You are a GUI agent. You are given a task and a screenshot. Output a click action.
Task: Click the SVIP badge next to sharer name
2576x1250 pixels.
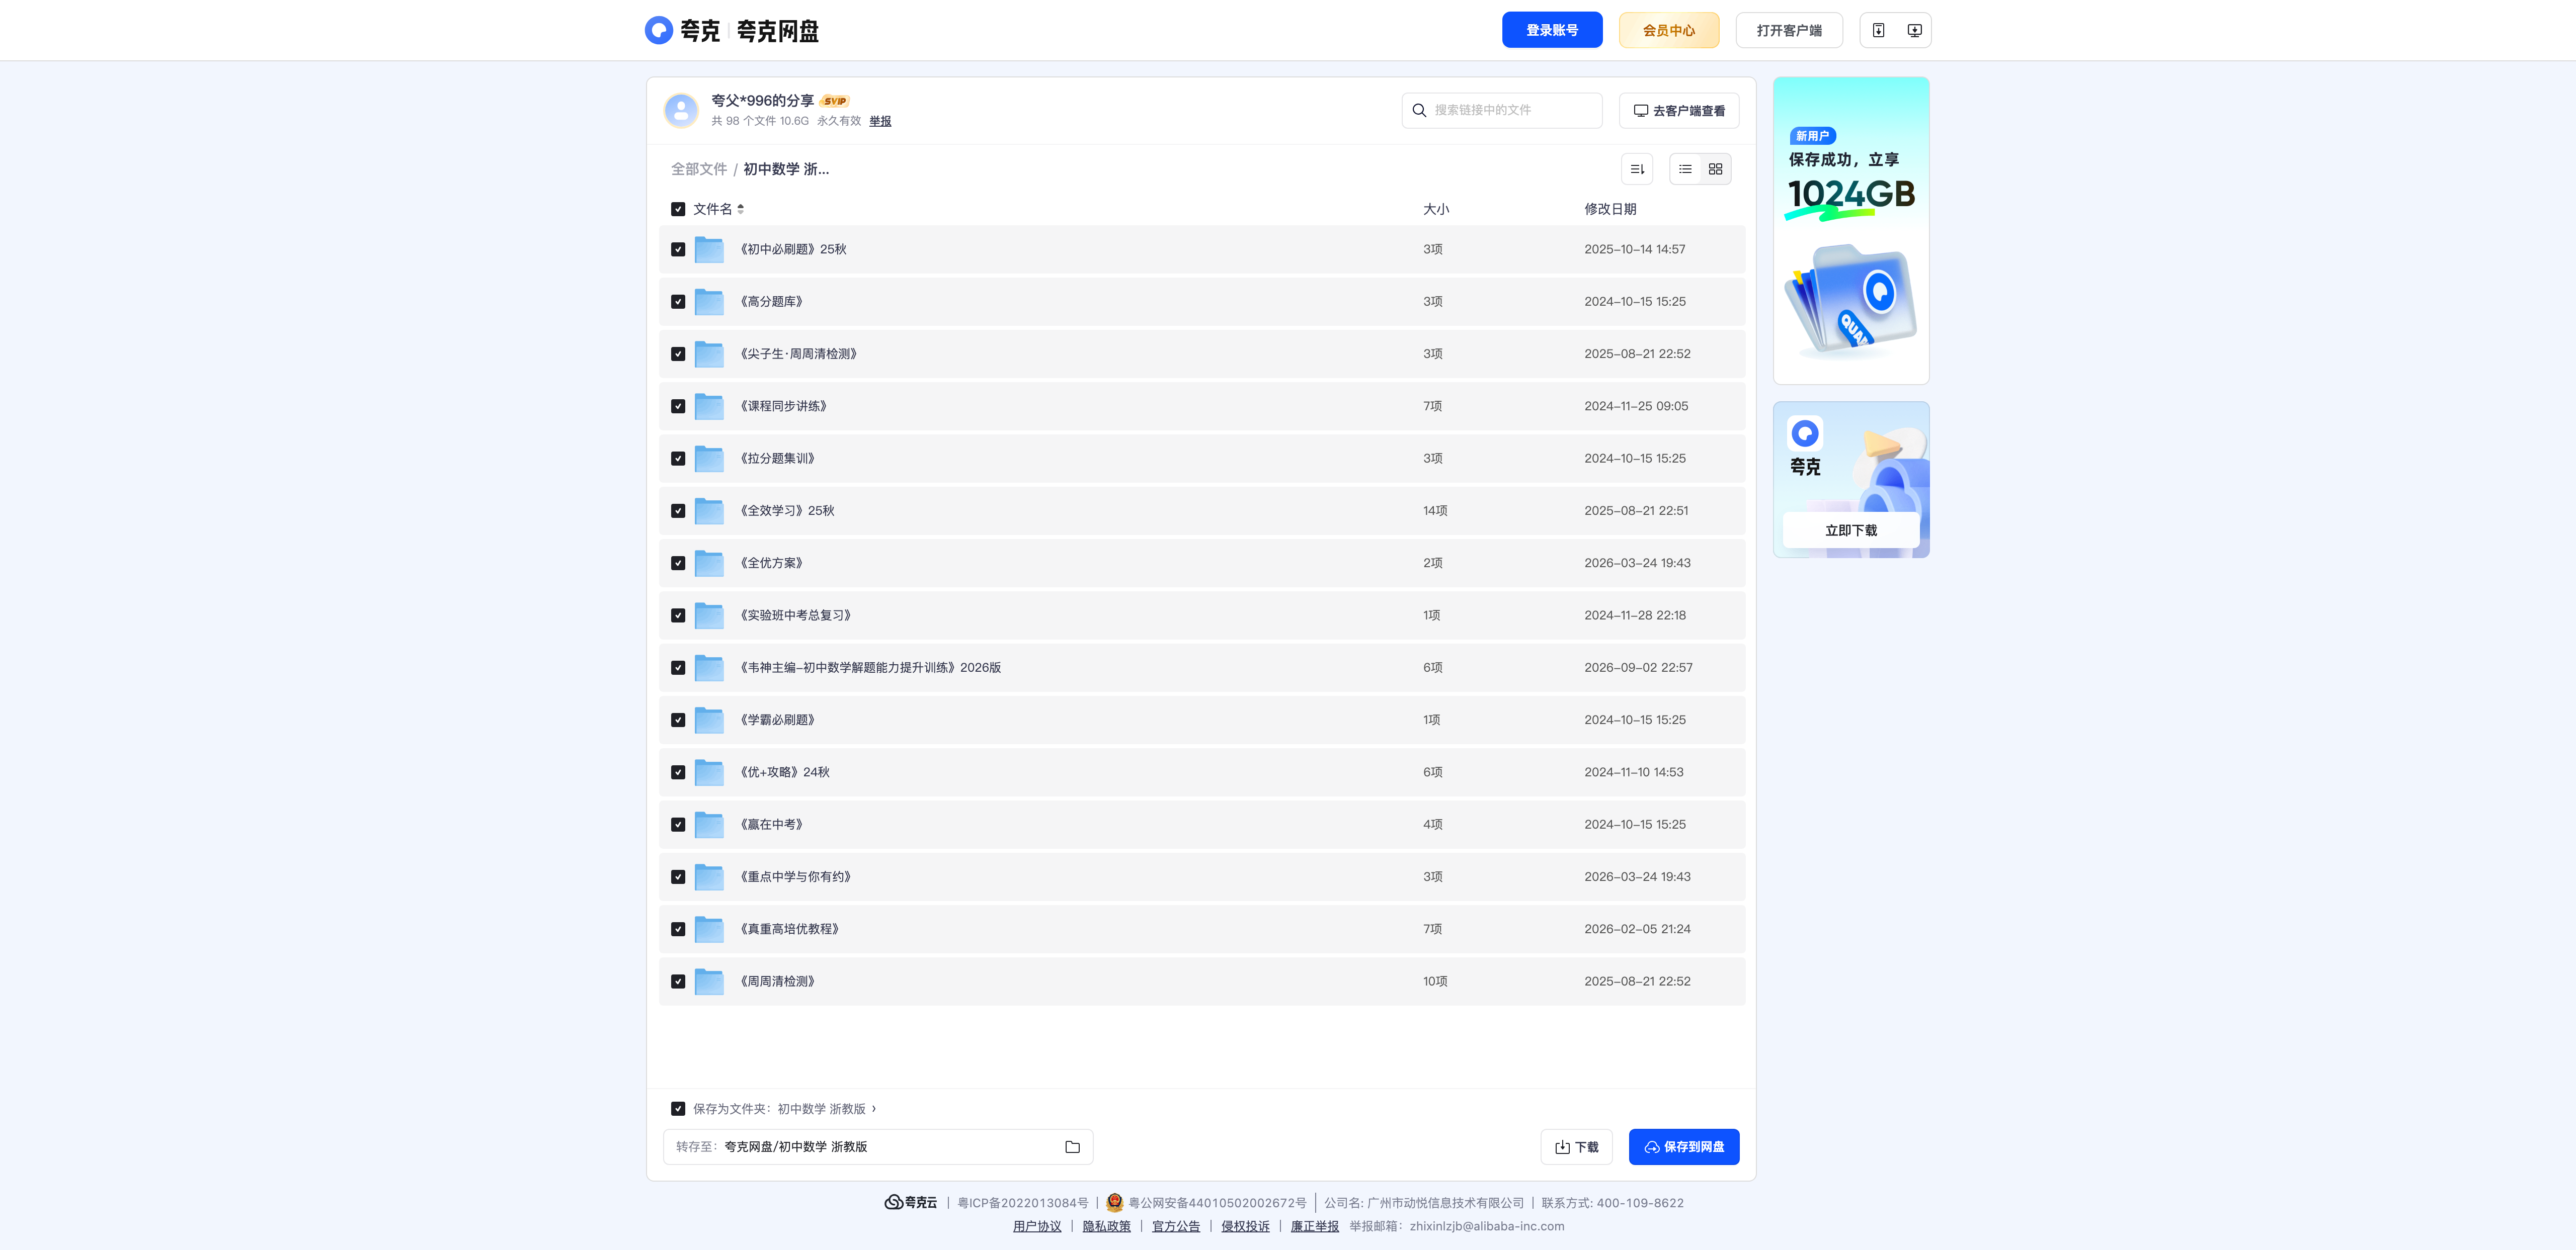tap(835, 101)
